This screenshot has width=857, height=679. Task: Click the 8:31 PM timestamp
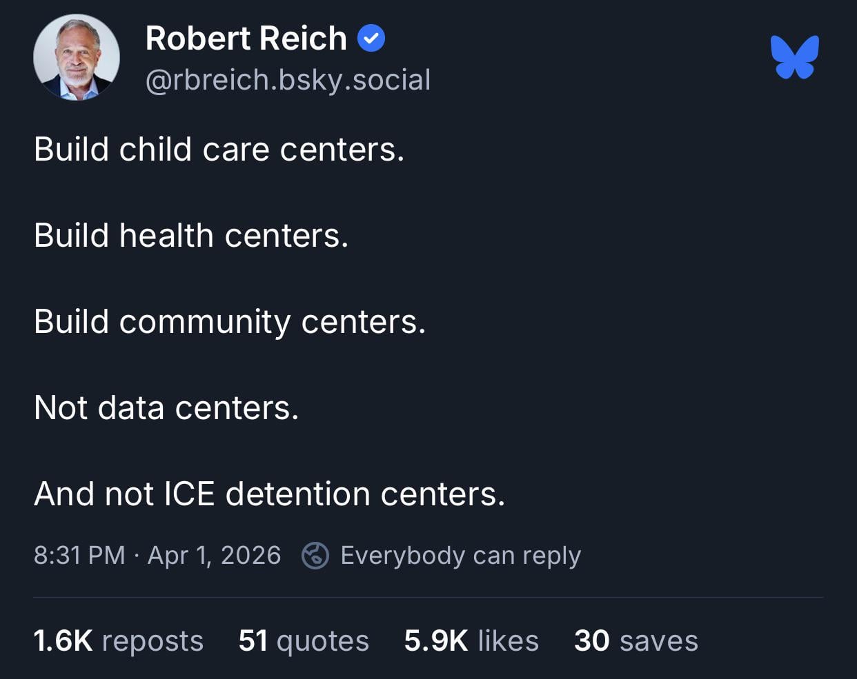79,555
